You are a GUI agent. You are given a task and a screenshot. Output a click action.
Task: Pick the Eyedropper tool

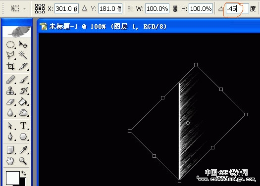point(23,150)
